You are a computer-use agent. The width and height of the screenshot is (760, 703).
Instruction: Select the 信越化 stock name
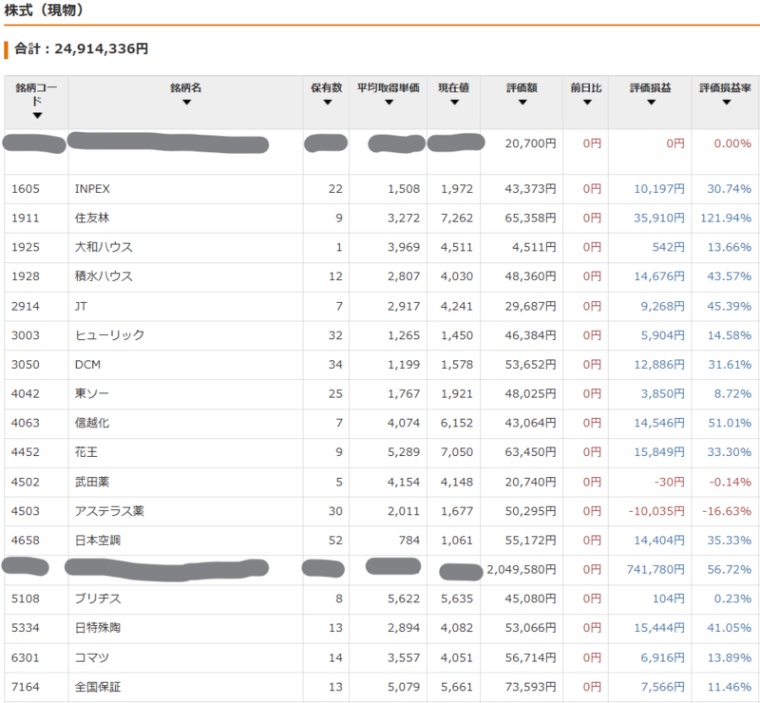coord(91,423)
